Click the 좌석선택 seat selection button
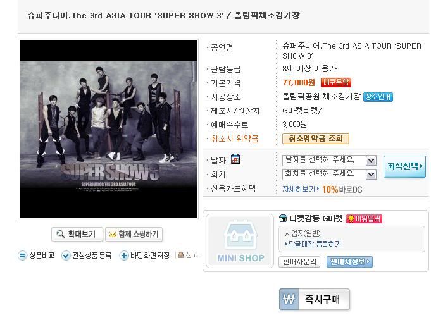This screenshot has width=431, height=327. 404,166
